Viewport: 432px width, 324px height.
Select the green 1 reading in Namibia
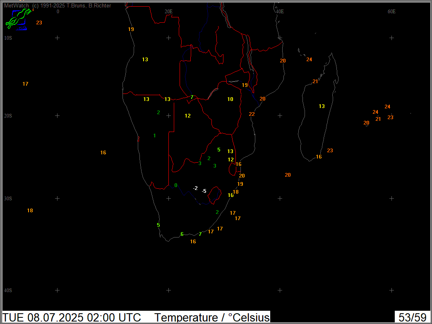(155, 135)
